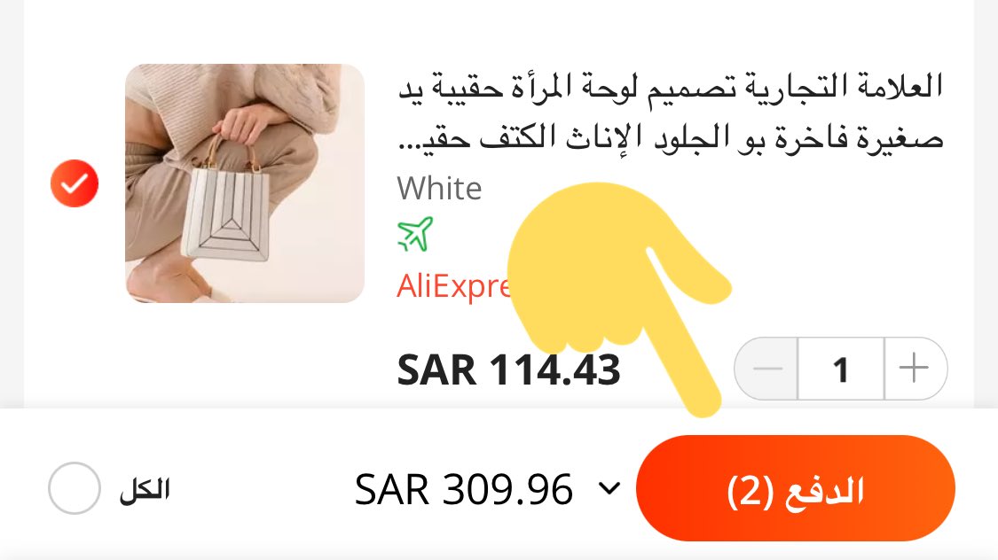
Task: Expand the chevron beside SAR 309.96
Action: [609, 488]
